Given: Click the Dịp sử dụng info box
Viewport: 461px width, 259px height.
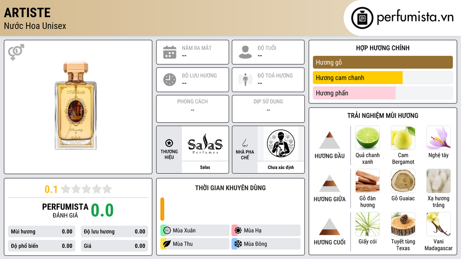Looking at the screenshot, I should pos(268,109).
